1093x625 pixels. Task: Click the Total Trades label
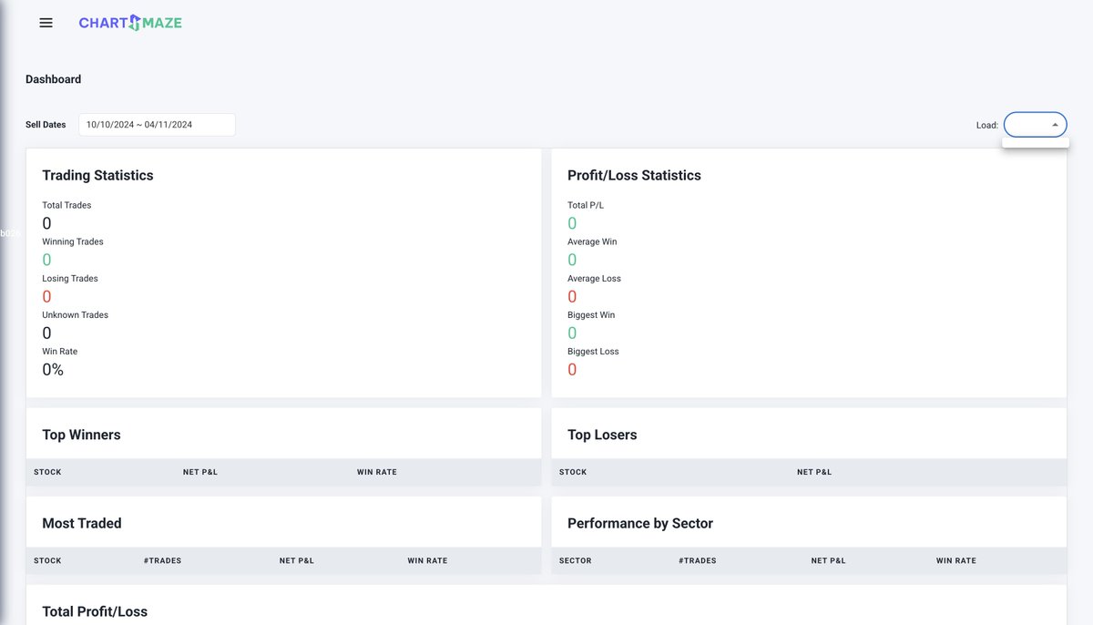coord(66,205)
